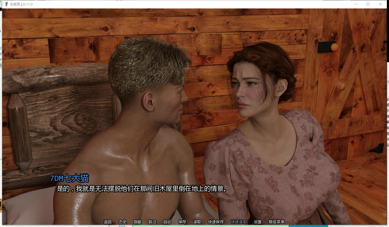Open the 保存 save screen
The width and height of the screenshot is (389, 227).
182,222
